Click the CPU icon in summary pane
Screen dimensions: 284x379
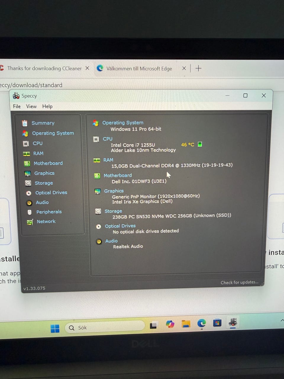96,139
